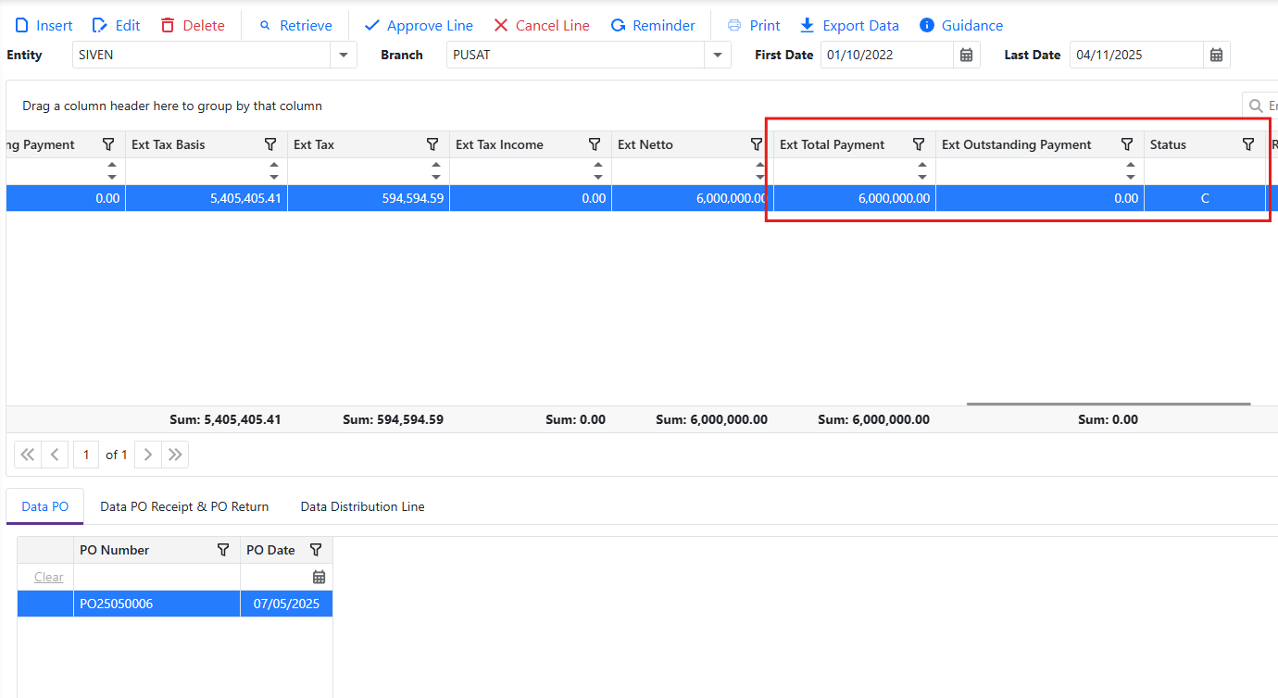The image size is (1278, 698).
Task: Sort by the PO Number header
Action: click(114, 550)
